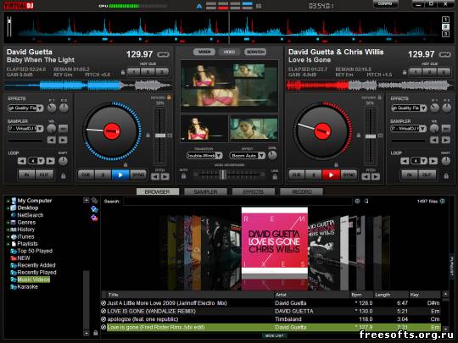Toggle the left deck loop lock icon
The width and height of the screenshot is (458, 343).
[x=63, y=175]
